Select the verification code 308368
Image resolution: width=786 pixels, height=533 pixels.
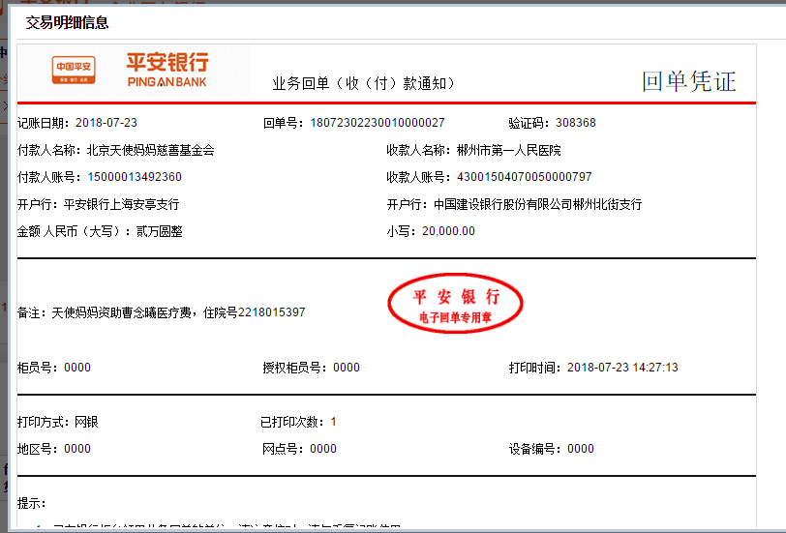[575, 123]
